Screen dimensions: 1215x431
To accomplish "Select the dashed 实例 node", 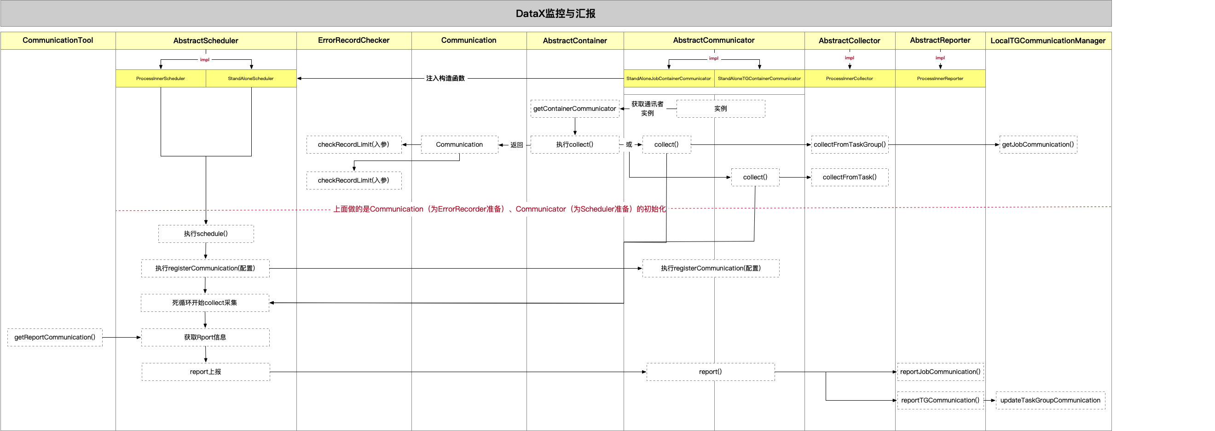I will (721, 109).
